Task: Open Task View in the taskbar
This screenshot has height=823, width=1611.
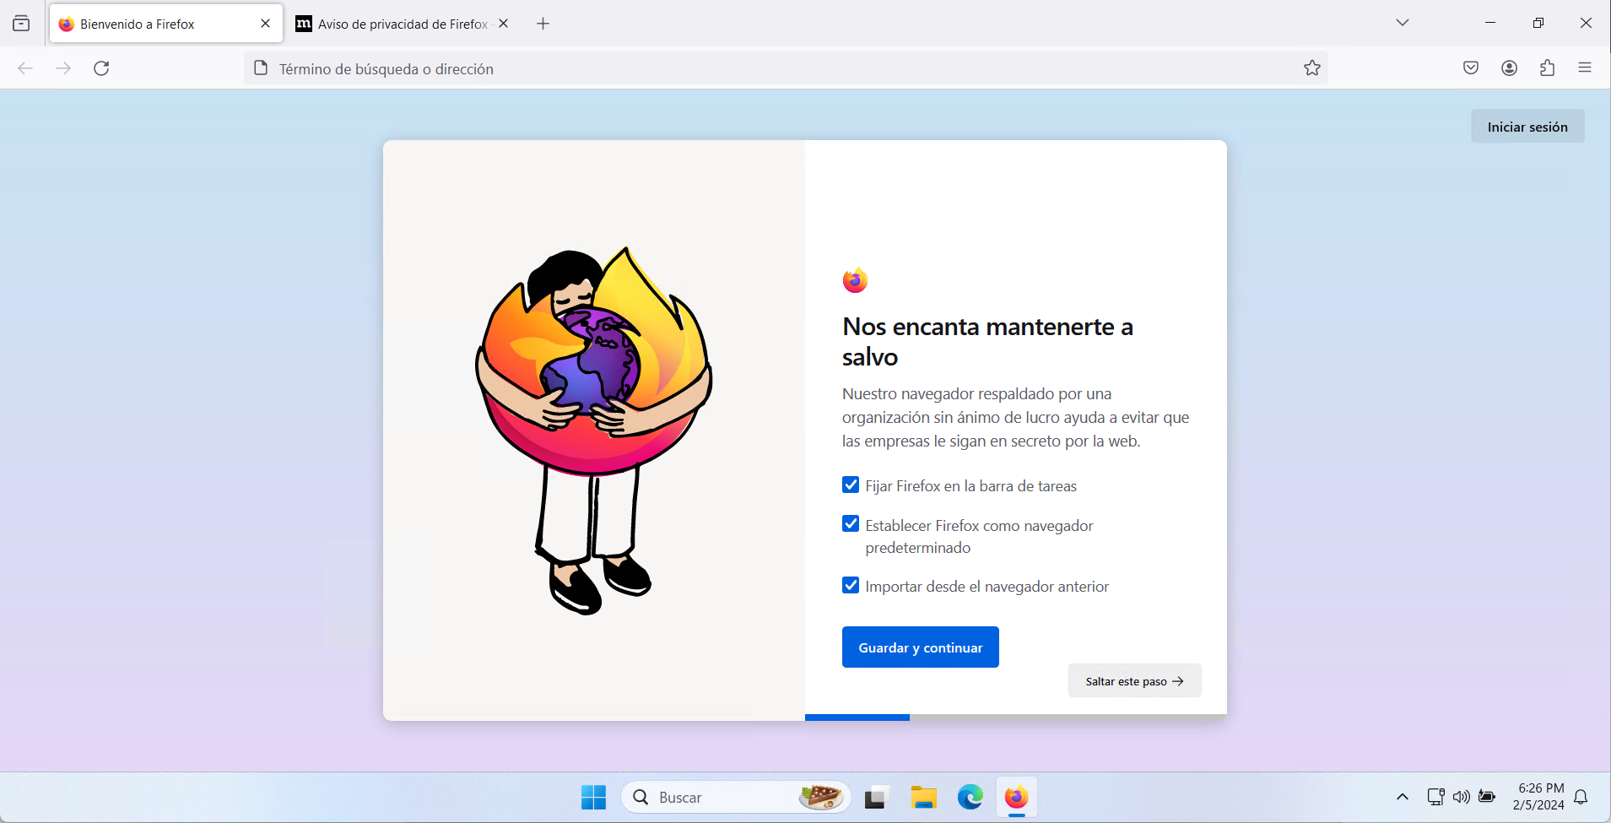Action: (x=877, y=797)
